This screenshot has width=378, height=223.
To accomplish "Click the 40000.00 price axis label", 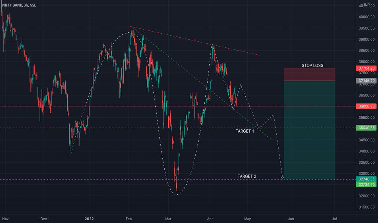I will tap(366, 17).
